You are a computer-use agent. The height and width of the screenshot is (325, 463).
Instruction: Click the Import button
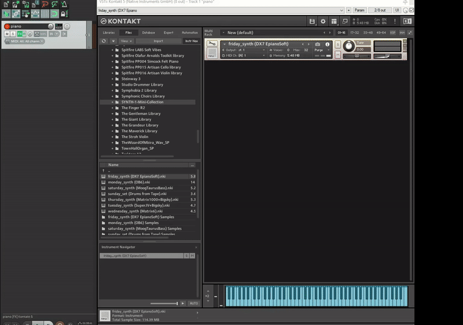(158, 41)
